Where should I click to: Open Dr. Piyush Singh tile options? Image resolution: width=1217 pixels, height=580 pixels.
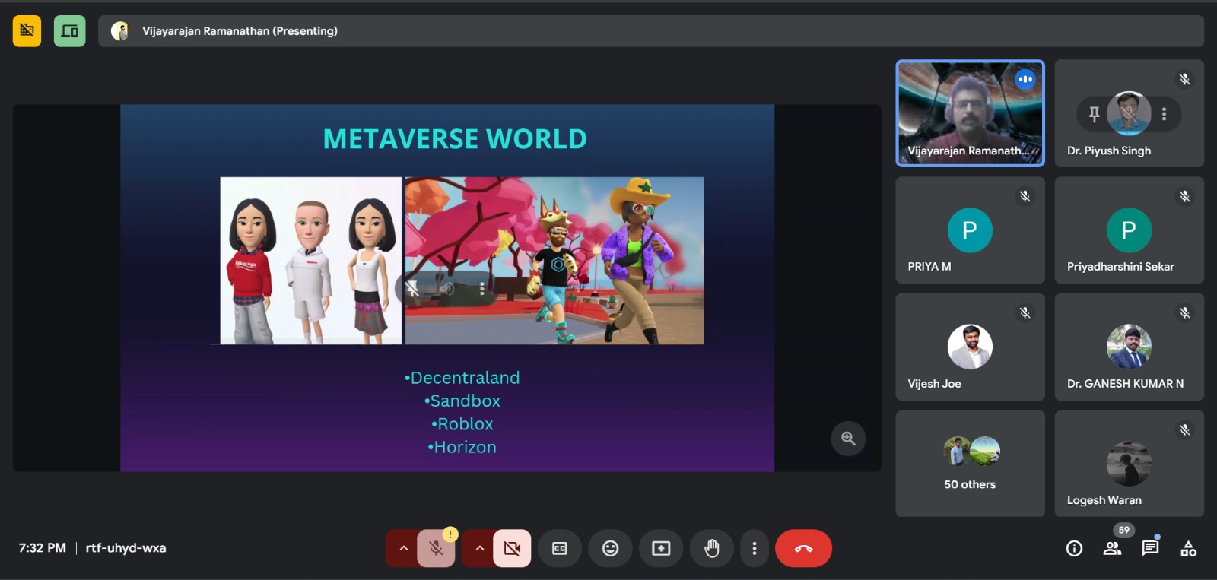pos(1164,114)
